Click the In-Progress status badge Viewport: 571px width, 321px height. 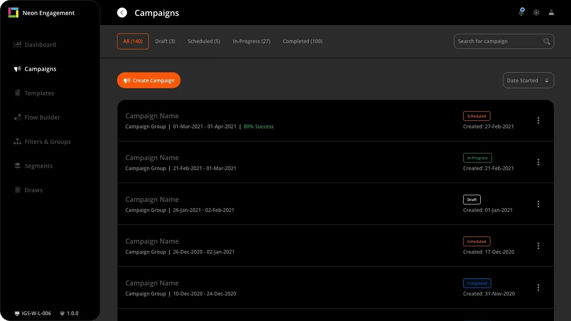tap(477, 158)
